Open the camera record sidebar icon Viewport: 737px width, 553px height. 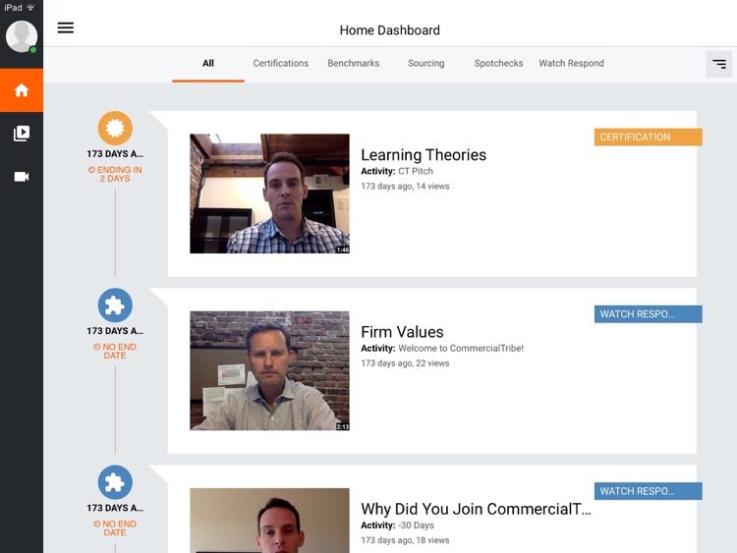[x=22, y=177]
